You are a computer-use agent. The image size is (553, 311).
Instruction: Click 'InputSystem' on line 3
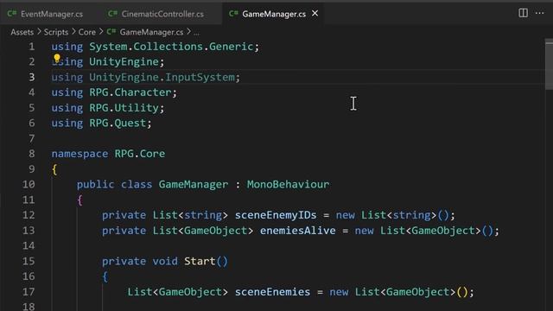click(200, 77)
